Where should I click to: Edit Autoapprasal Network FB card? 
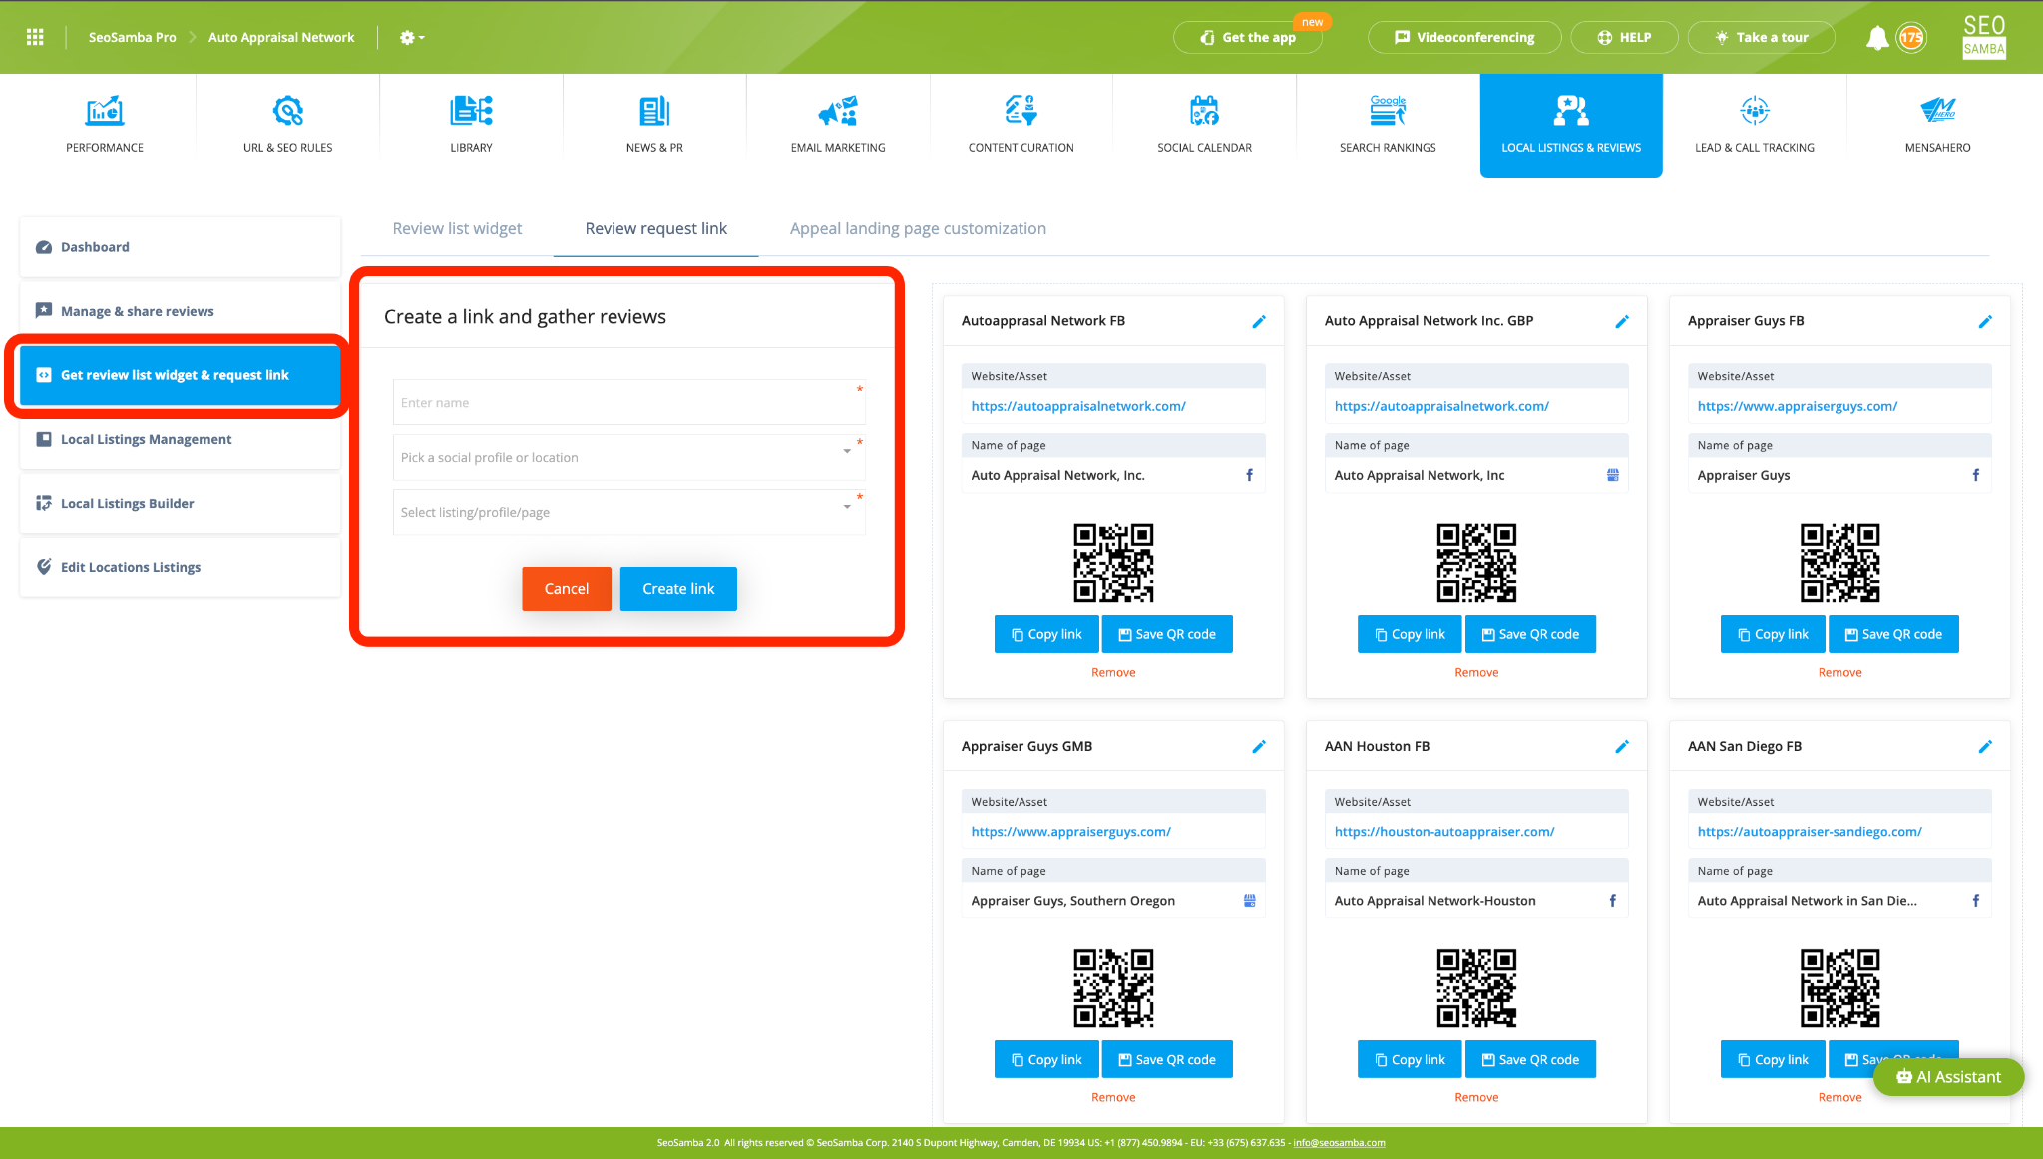tap(1259, 321)
